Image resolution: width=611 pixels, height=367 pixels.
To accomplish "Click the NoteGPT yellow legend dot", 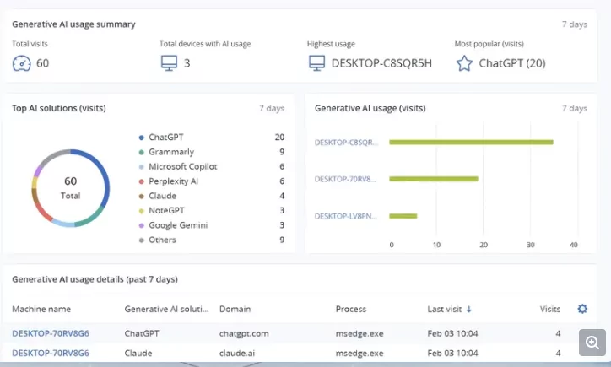I will pos(142,211).
